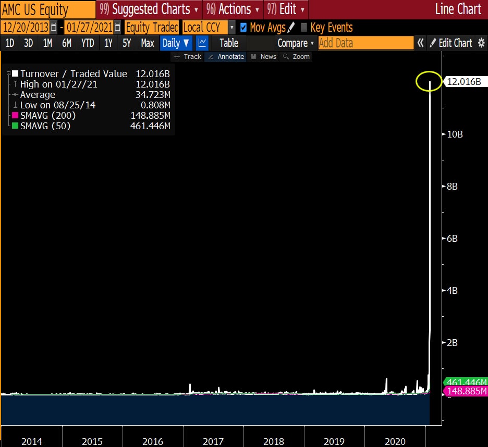Image resolution: width=488 pixels, height=447 pixels.
Task: Open the Compare dropdown
Action: [295, 43]
